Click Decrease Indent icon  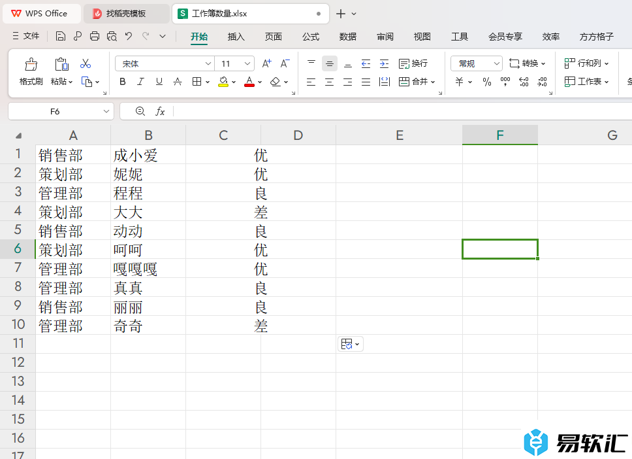366,63
